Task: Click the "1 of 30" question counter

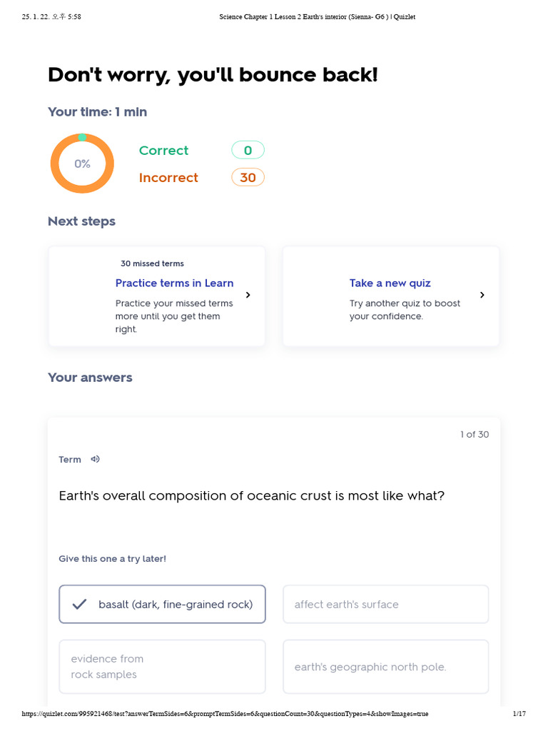Action: point(475,434)
